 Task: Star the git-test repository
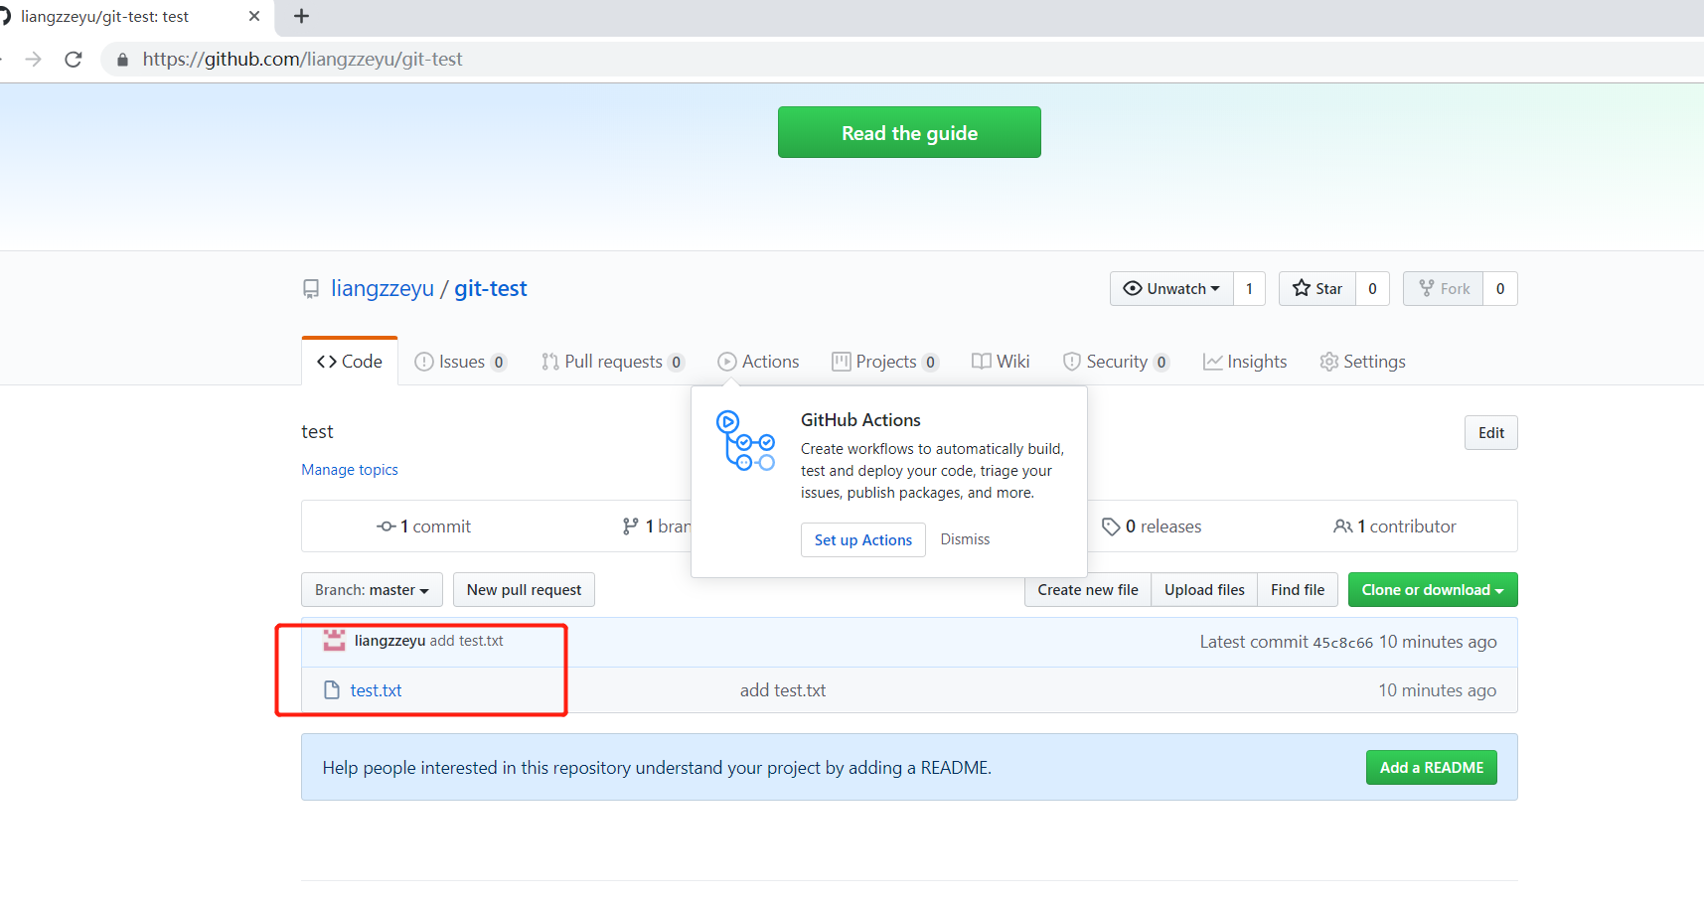click(1317, 289)
